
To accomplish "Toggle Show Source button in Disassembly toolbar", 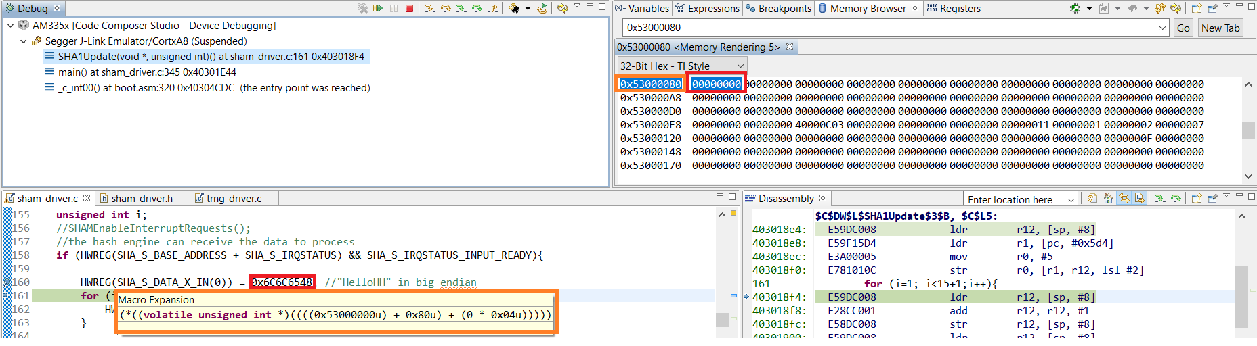I will [1140, 198].
